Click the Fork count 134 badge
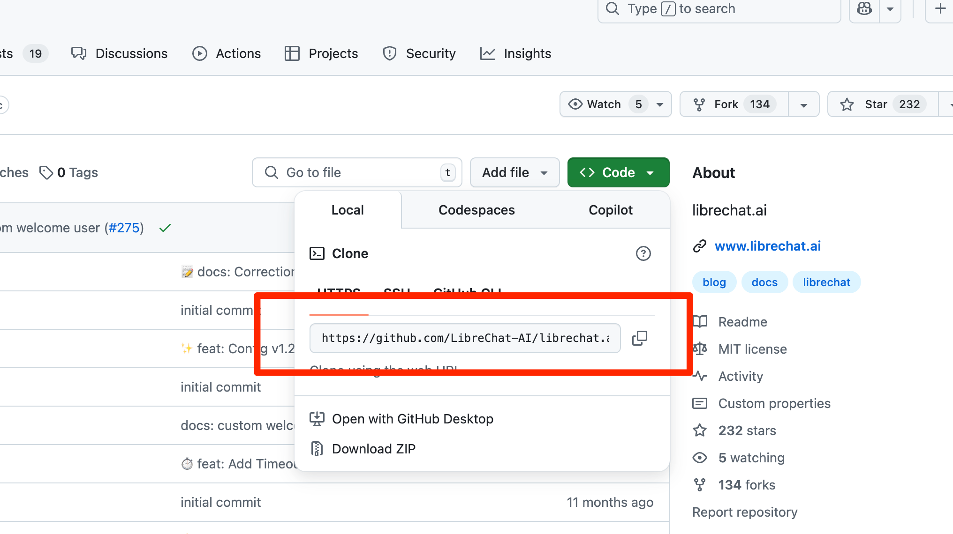The width and height of the screenshot is (953, 534). 760,104
